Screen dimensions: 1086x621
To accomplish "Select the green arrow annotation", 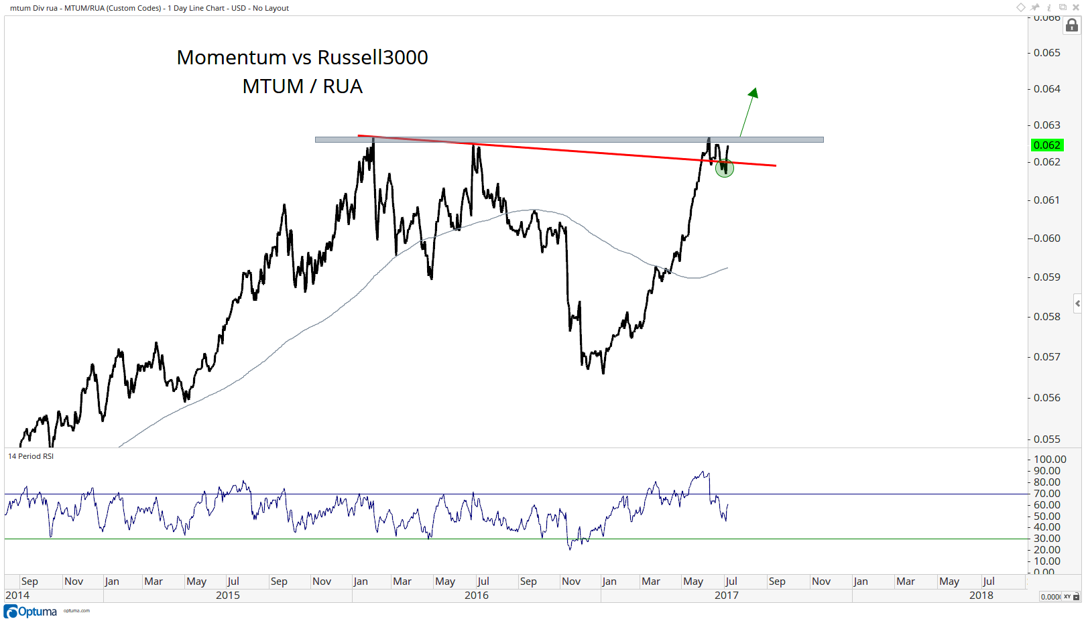I will [749, 112].
